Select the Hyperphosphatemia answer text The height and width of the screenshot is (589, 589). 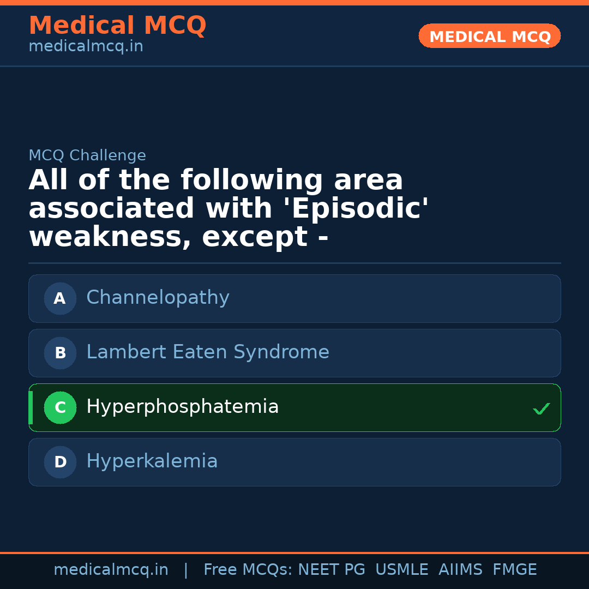pos(182,407)
